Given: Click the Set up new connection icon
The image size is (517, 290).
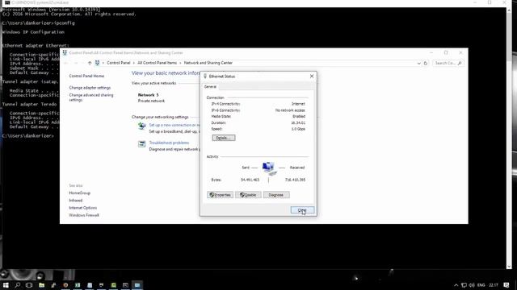Looking at the screenshot, I should [x=142, y=126].
